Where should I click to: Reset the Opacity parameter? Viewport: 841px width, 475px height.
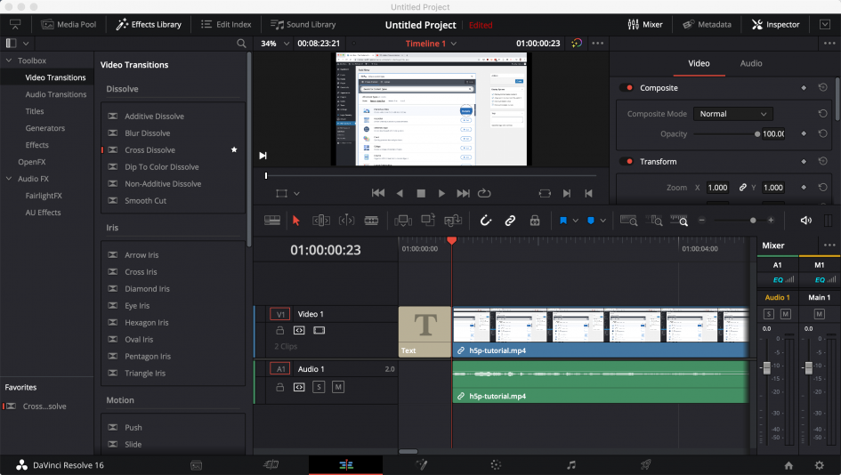(x=823, y=133)
